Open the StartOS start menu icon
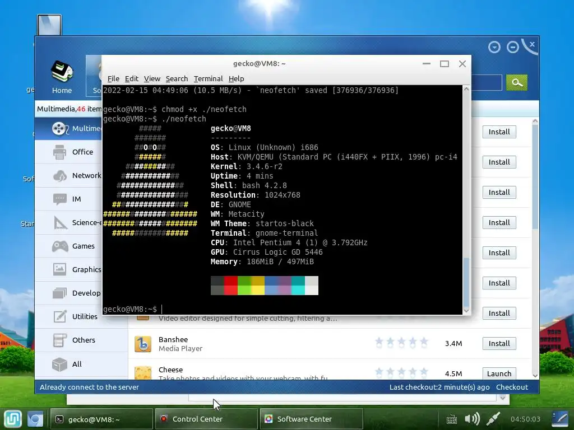574x430 pixels. point(13,419)
